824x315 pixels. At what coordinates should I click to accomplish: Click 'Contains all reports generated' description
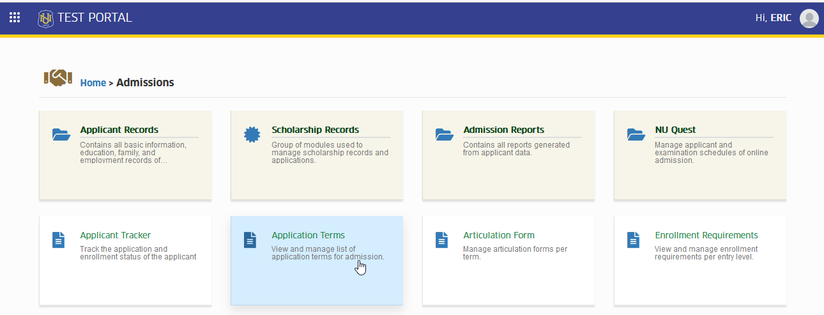coord(516,149)
